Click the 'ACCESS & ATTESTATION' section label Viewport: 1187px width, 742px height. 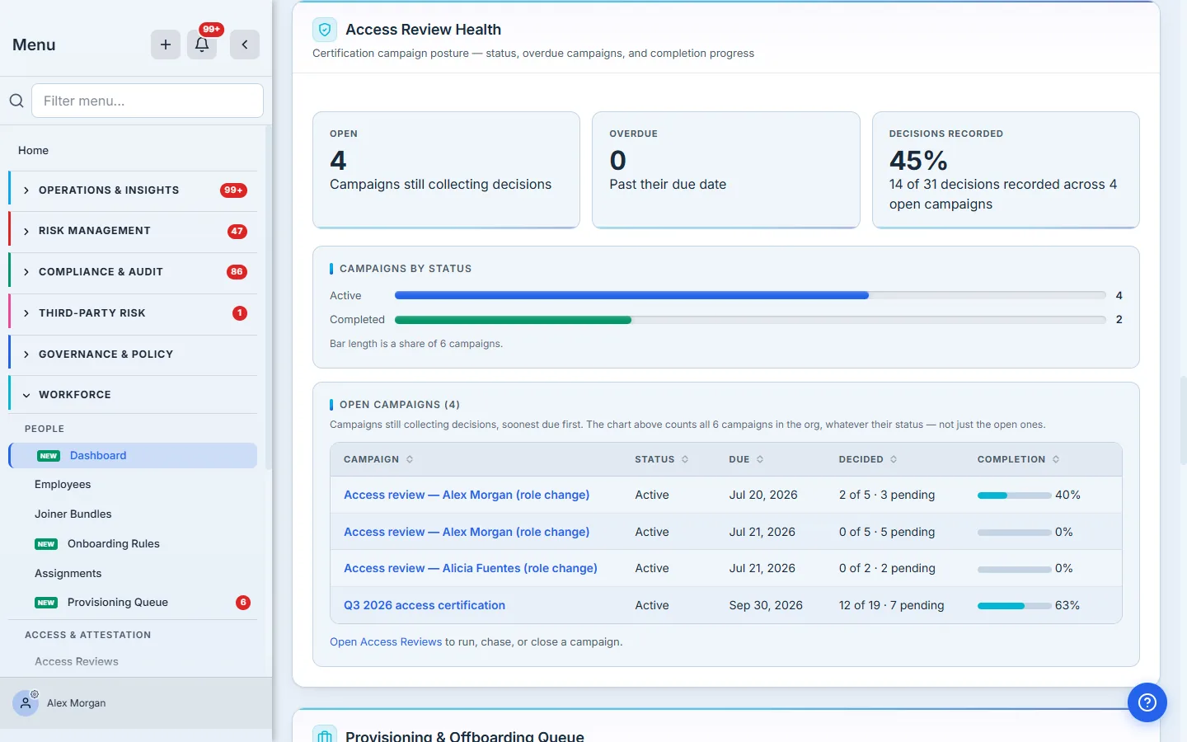87,635
